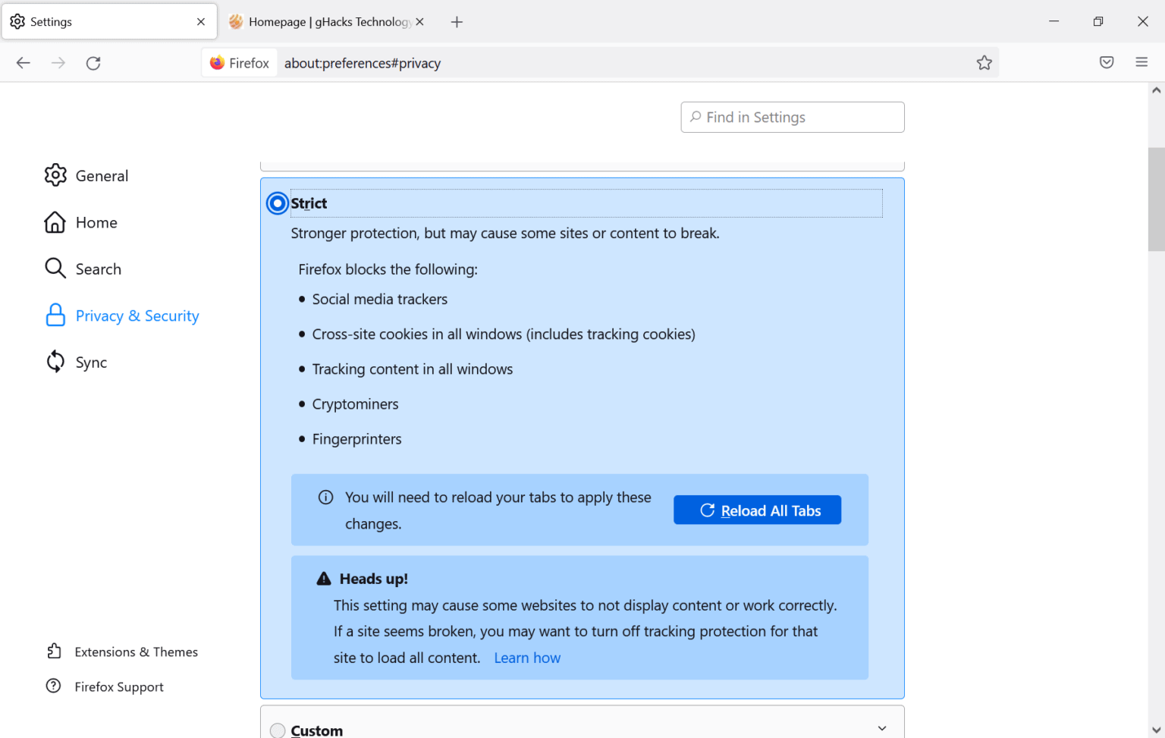Open the application hamburger menu
1165x738 pixels.
1141,62
